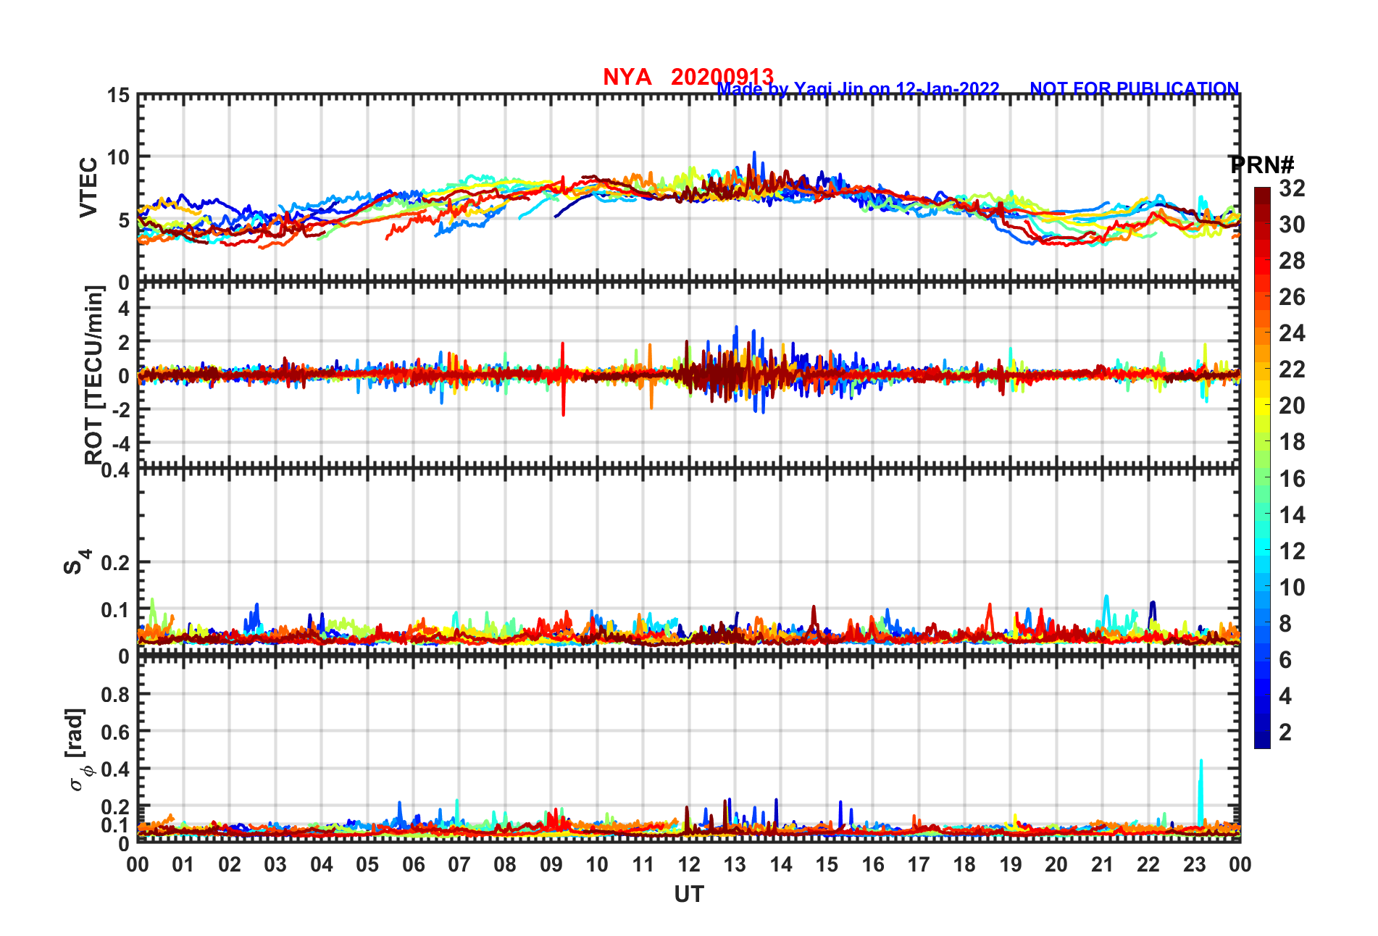Click the "23" hour tick on the UT axis
The width and height of the screenshot is (1378, 936).
point(1195,864)
